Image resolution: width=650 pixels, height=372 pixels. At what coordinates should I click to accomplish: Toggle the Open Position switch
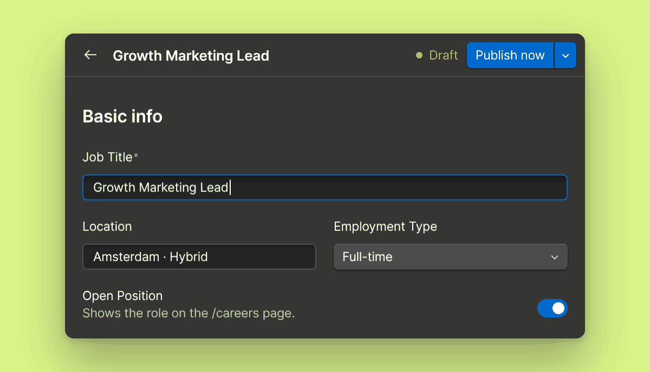pyautogui.click(x=552, y=308)
